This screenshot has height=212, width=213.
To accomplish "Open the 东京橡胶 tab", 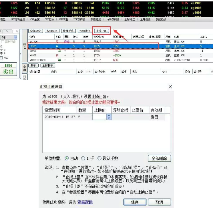I will click(95, 19).
